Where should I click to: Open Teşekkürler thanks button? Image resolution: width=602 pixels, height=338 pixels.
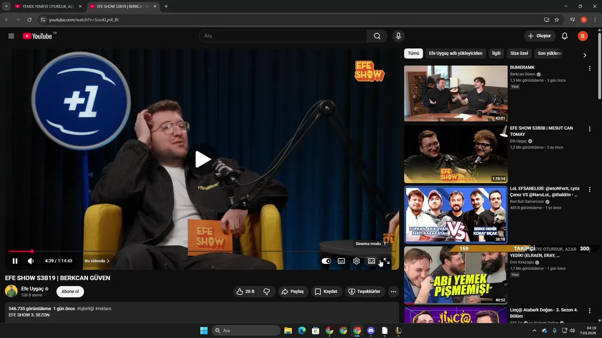364,292
